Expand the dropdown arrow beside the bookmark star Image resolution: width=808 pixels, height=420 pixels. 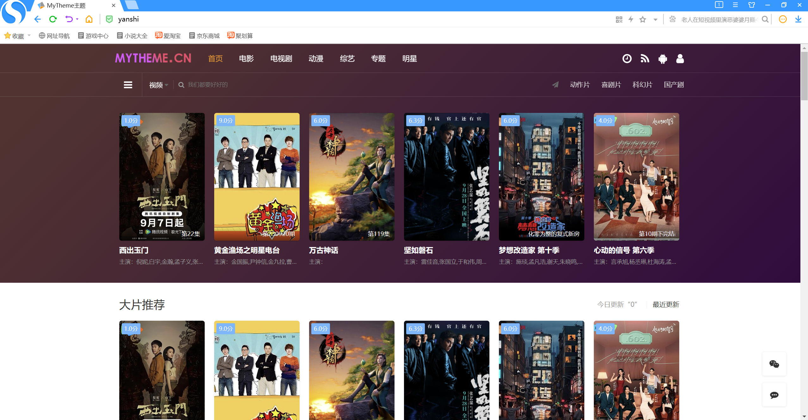point(656,20)
